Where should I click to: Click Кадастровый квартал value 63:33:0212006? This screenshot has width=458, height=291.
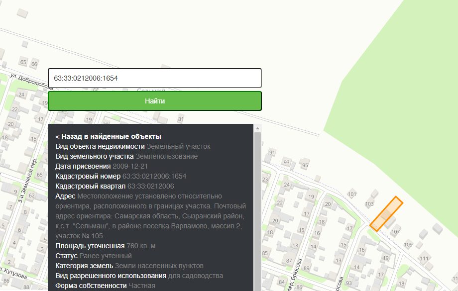(151, 186)
